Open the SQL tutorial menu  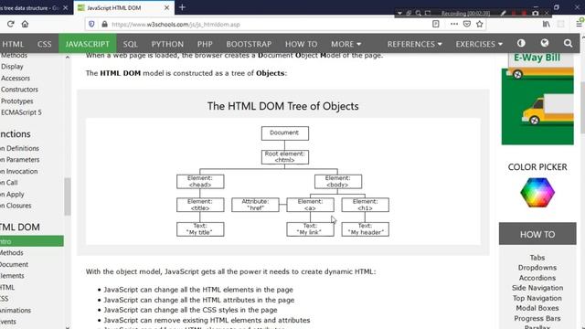click(131, 44)
